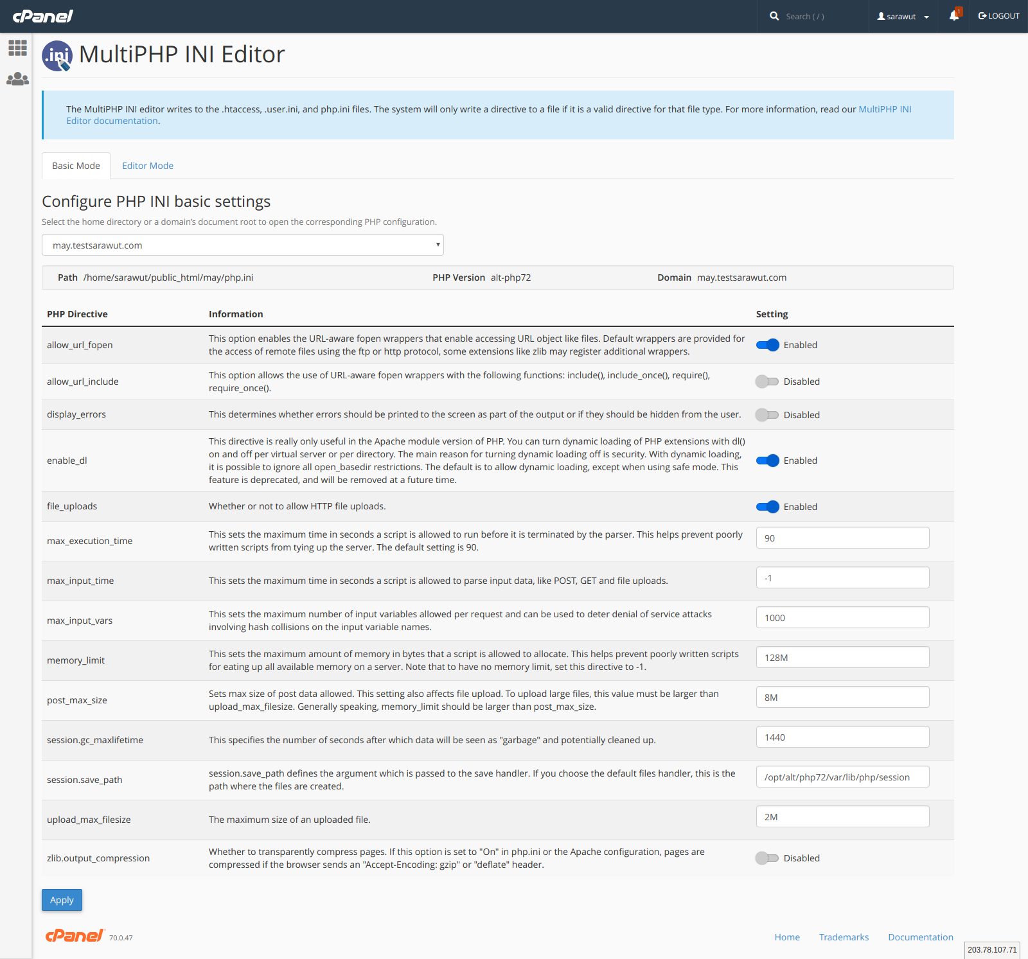Viewport: 1028px width, 959px height.
Task: Enable the zlib.output_compression setting
Action: pyautogui.click(x=767, y=858)
